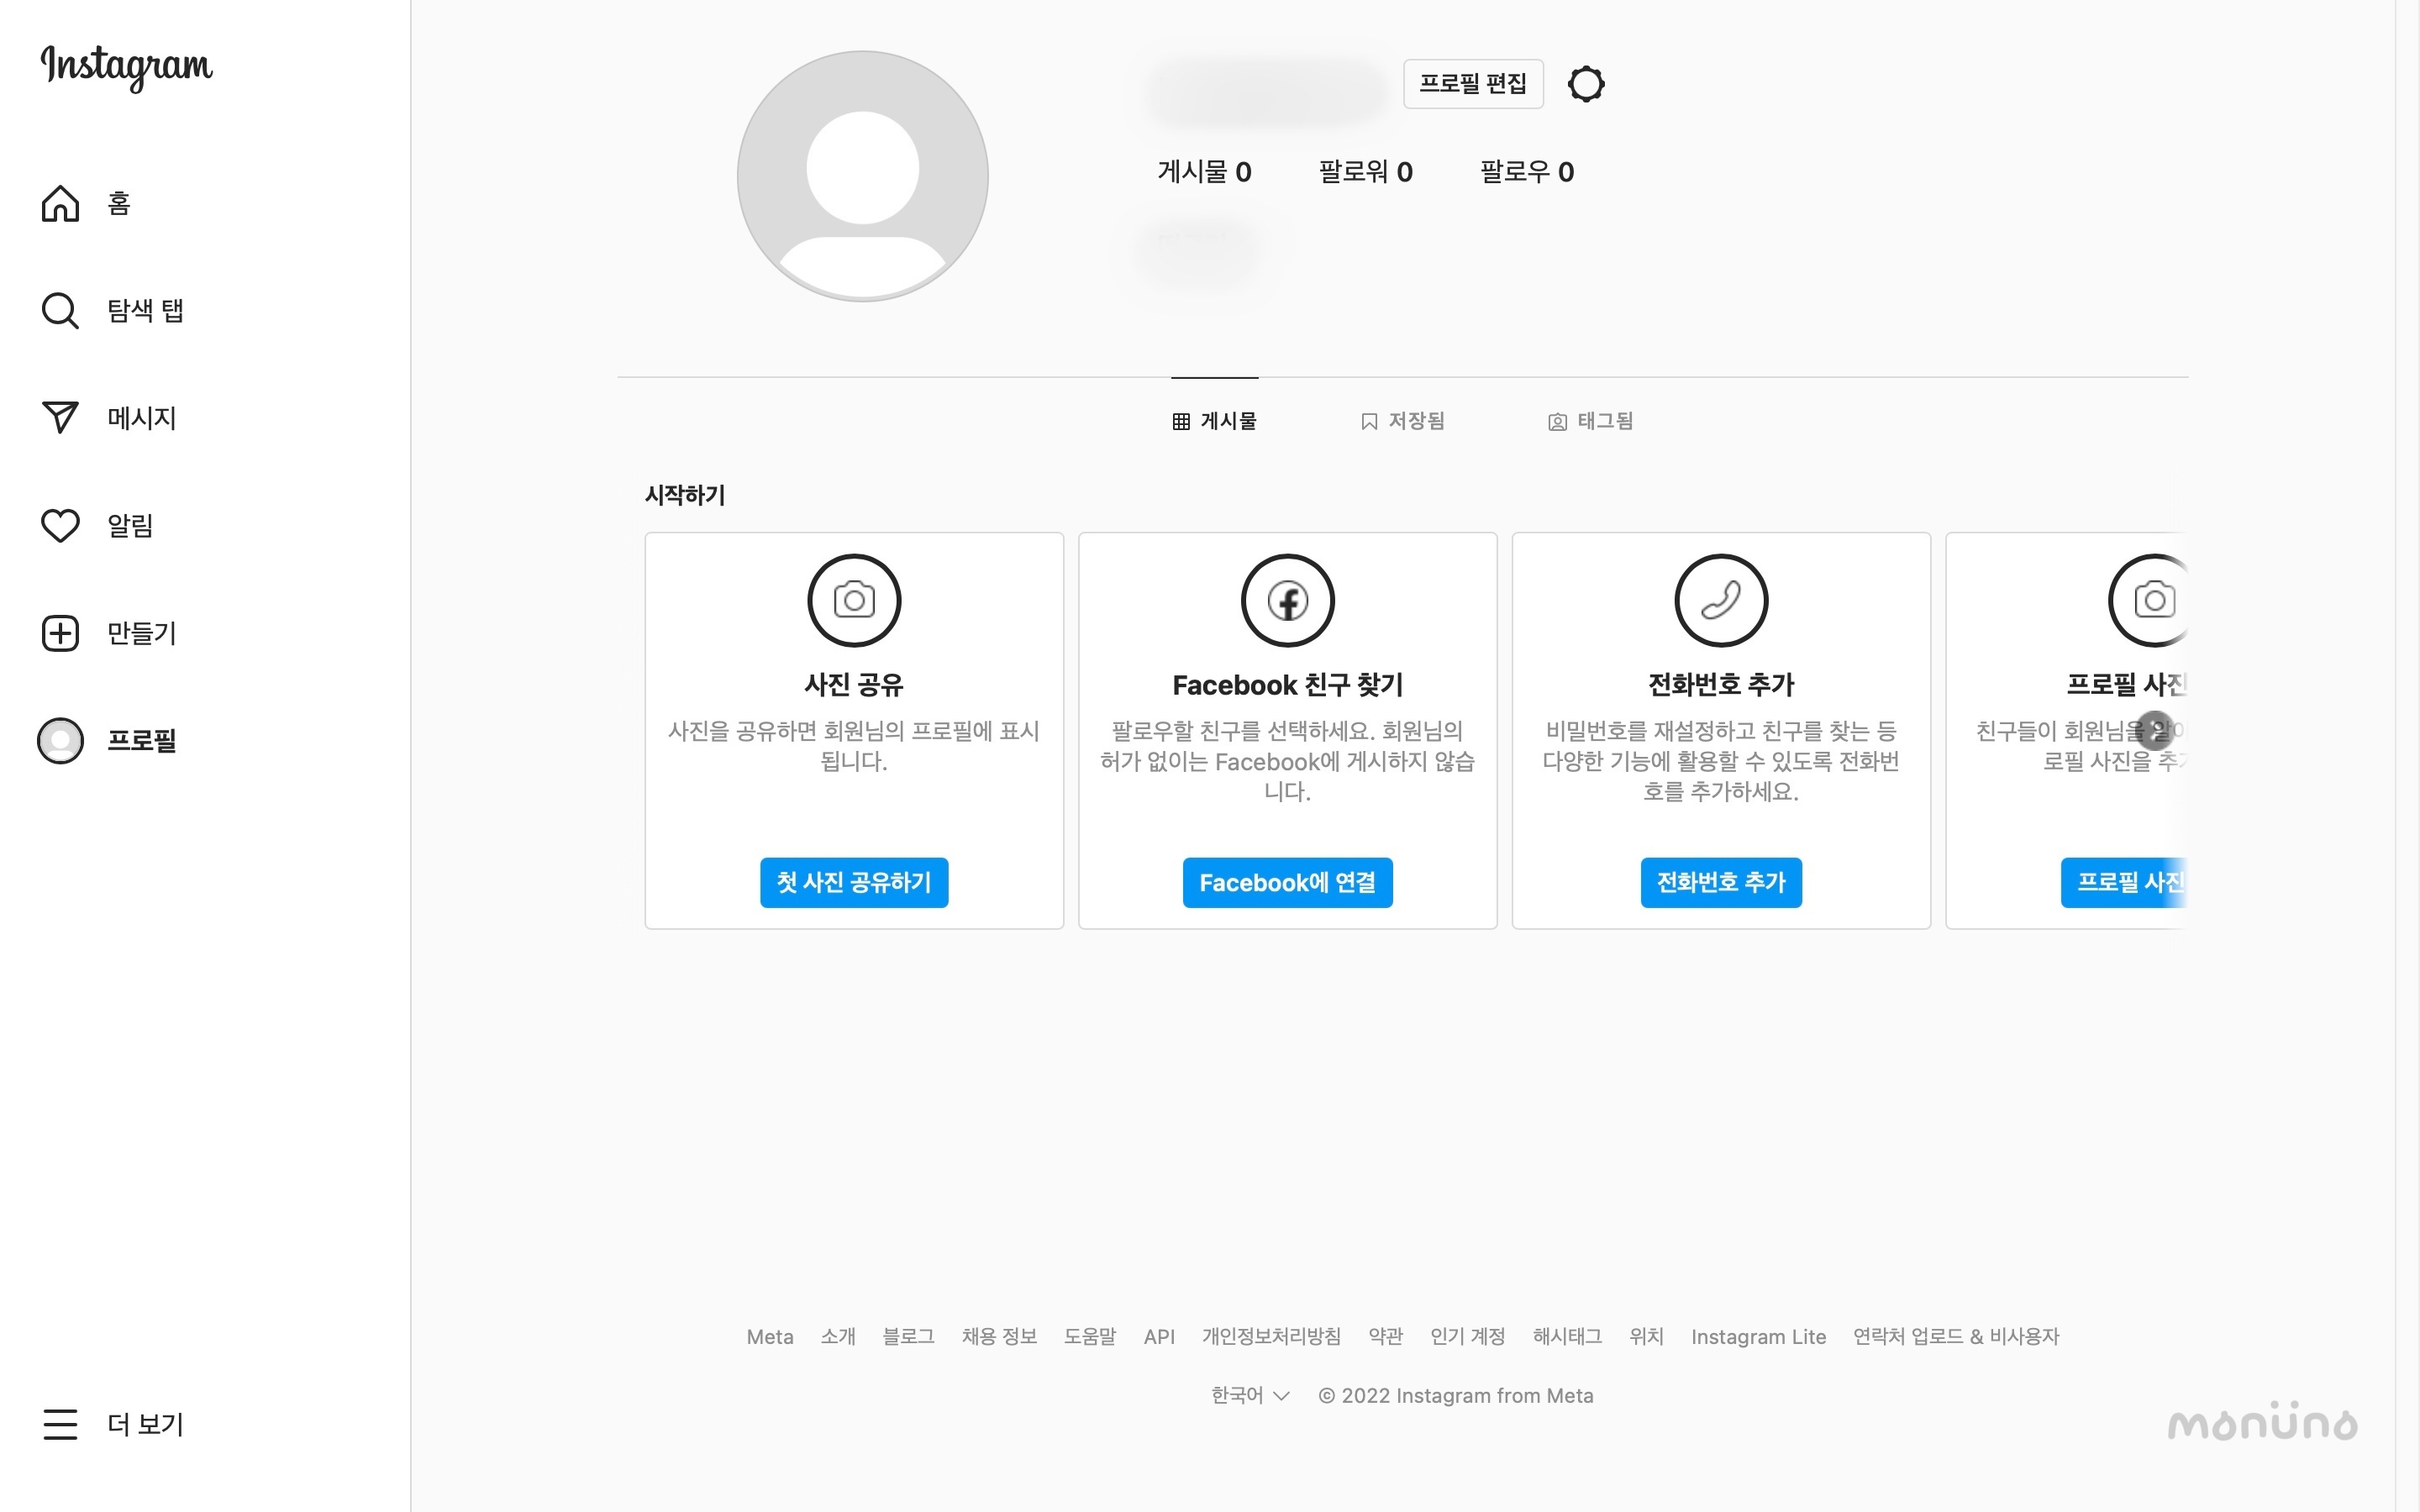
Task: Switch to 게시물 tab label
Action: click(x=1229, y=421)
